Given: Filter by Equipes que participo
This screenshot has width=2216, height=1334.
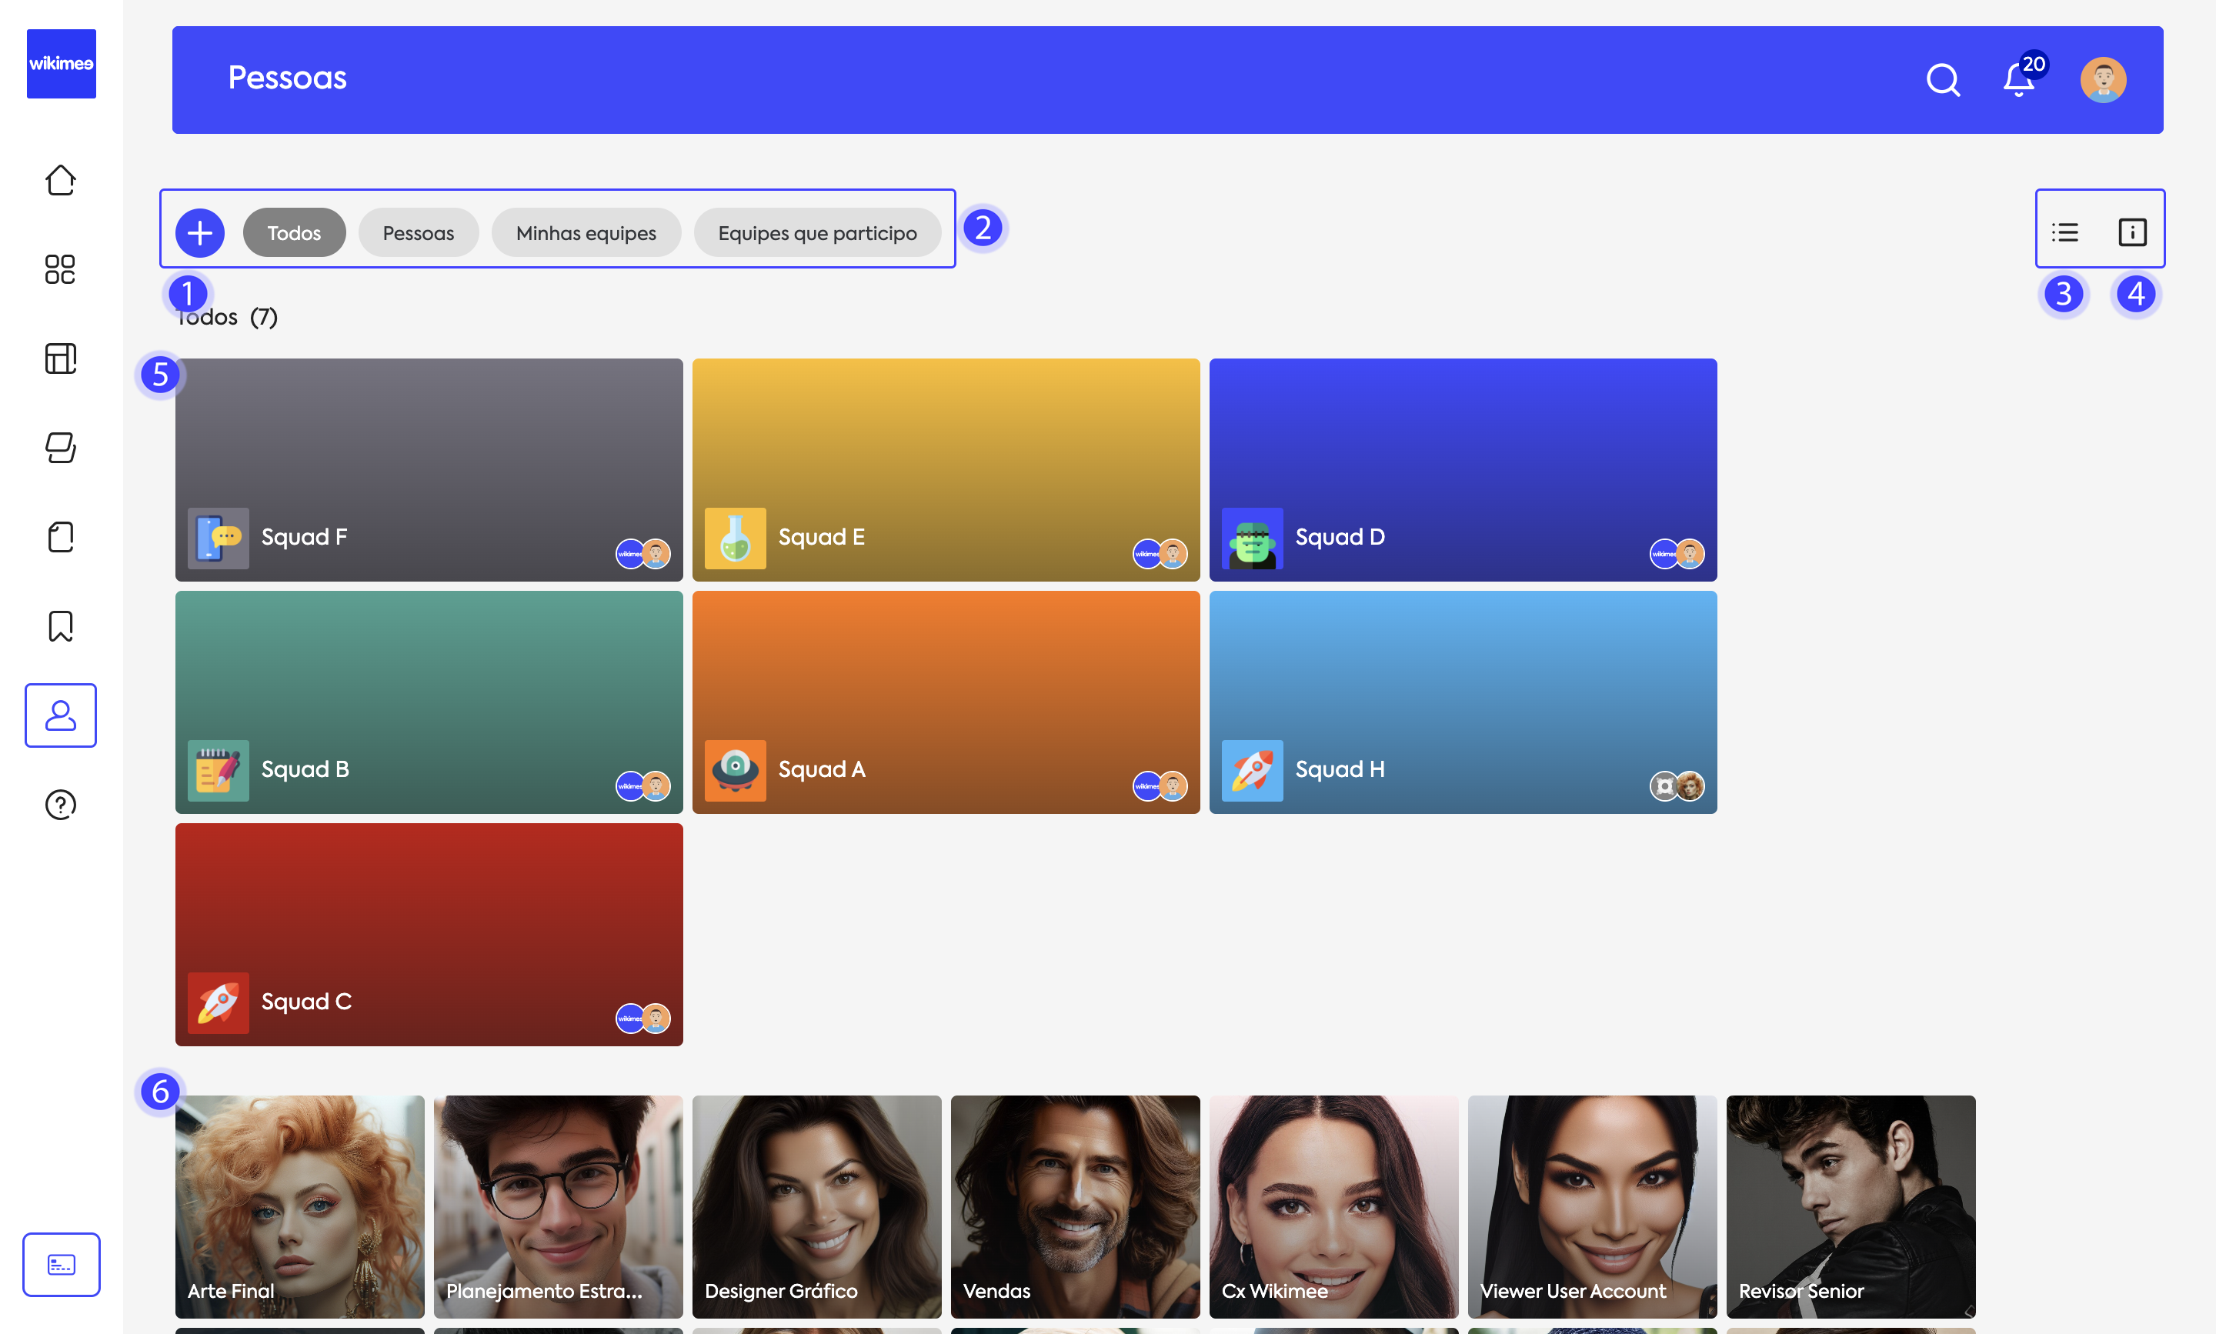Looking at the screenshot, I should pos(816,233).
